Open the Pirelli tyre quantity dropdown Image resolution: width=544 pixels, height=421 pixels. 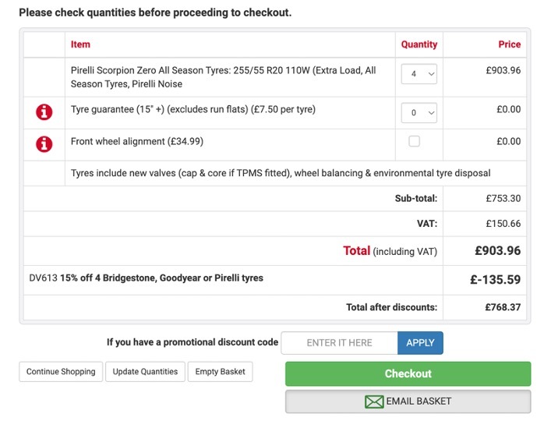click(419, 74)
